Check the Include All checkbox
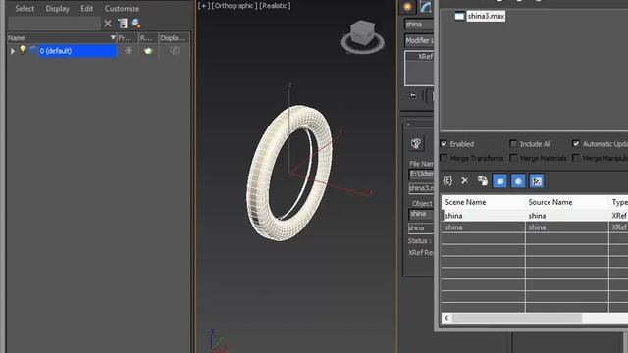 tap(513, 143)
